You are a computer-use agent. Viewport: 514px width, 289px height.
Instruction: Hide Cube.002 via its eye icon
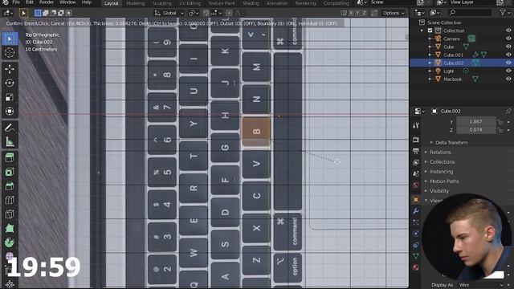pyautogui.click(x=508, y=63)
